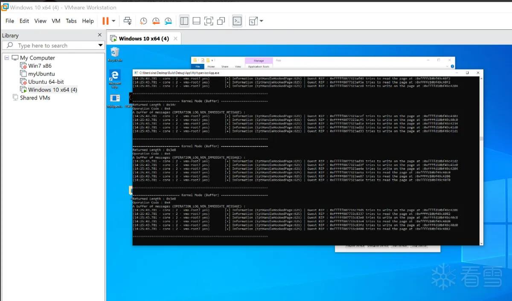Open power options dropdown arrow
The width and height of the screenshot is (512, 301).
coord(113,21)
